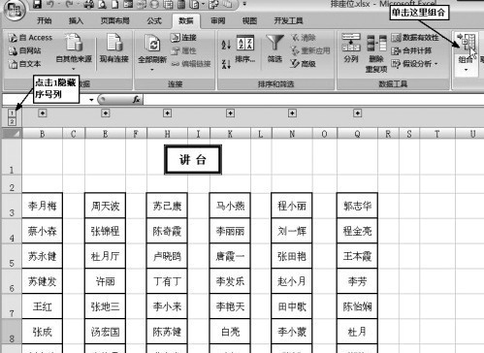Select the 讲 台 podium cell

(x=193, y=160)
